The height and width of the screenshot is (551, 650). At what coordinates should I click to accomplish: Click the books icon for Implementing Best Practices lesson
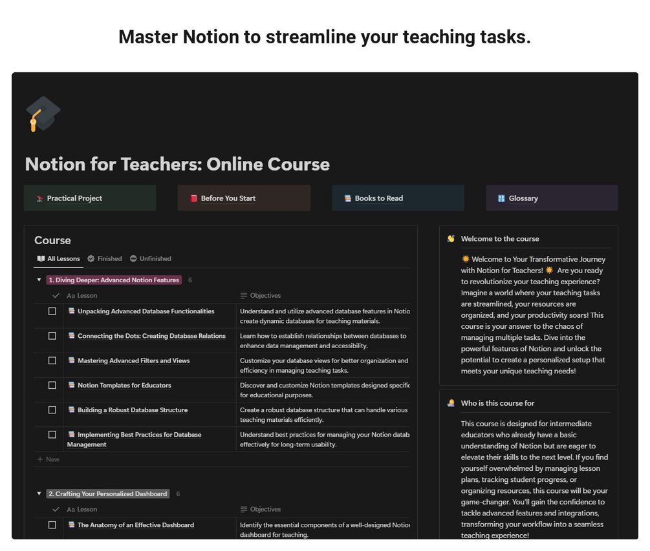71,434
